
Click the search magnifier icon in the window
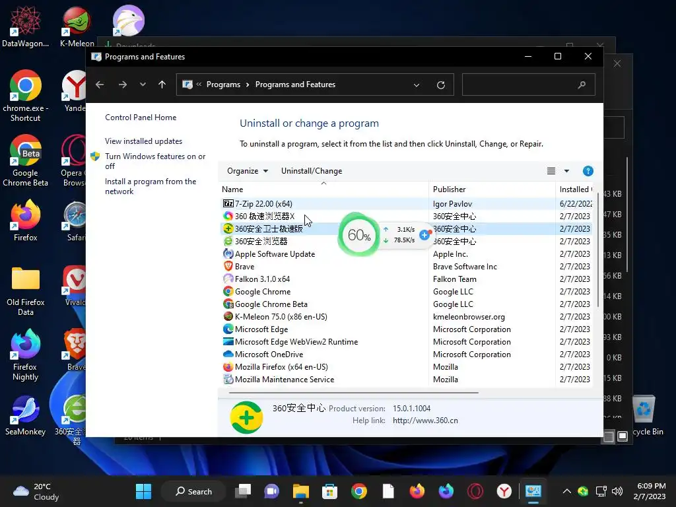[582, 84]
